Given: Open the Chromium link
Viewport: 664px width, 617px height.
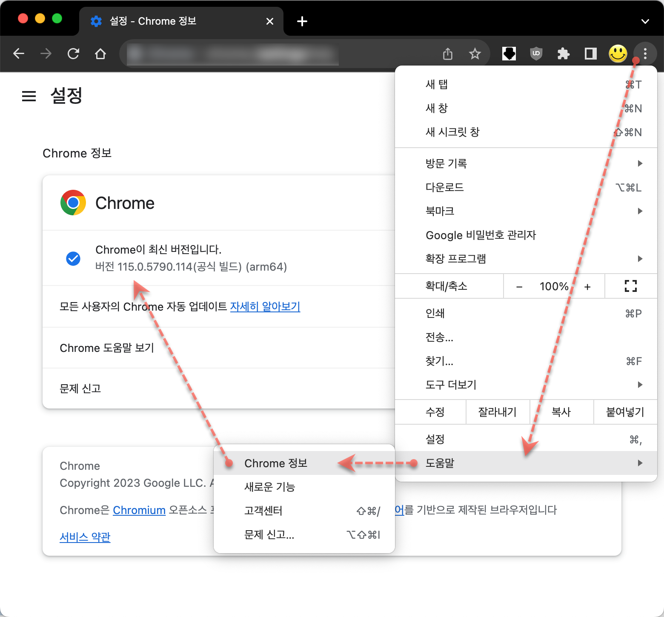Looking at the screenshot, I should (139, 510).
